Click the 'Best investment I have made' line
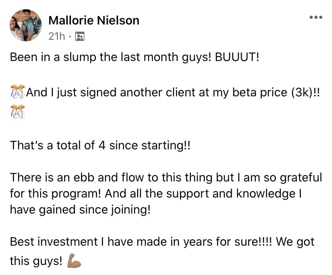This screenshot has height=275, width=332. click(162, 242)
